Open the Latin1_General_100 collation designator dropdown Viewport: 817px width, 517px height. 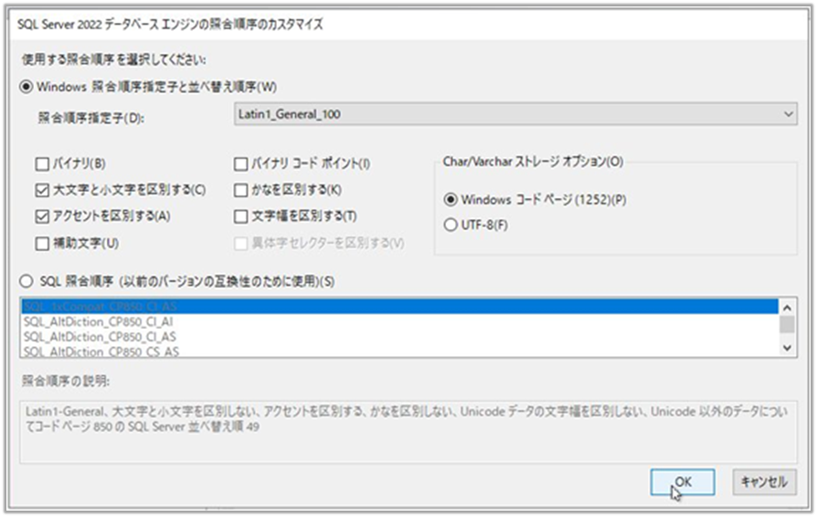pos(515,114)
